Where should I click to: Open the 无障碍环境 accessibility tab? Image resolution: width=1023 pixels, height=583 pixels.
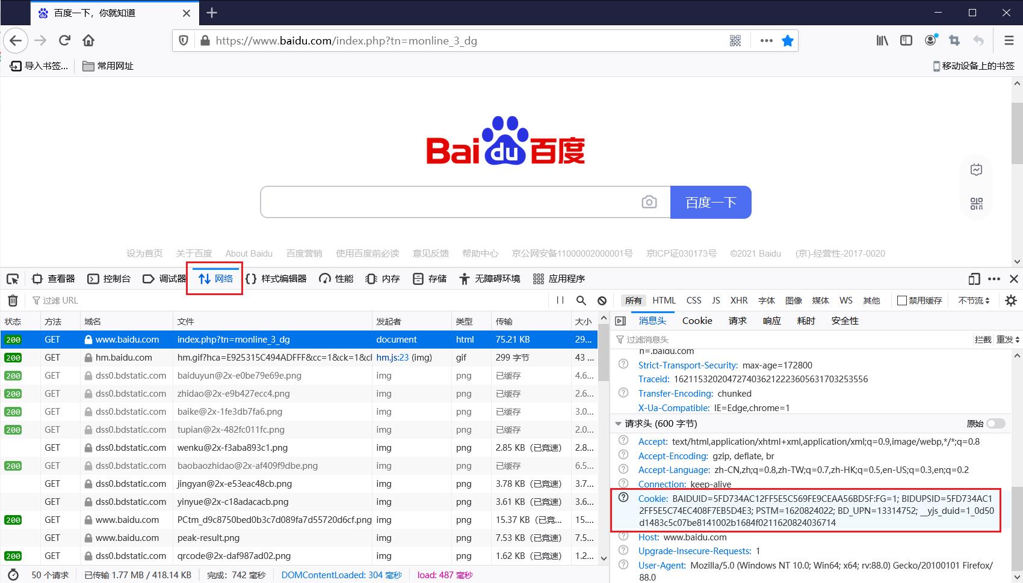coord(490,279)
